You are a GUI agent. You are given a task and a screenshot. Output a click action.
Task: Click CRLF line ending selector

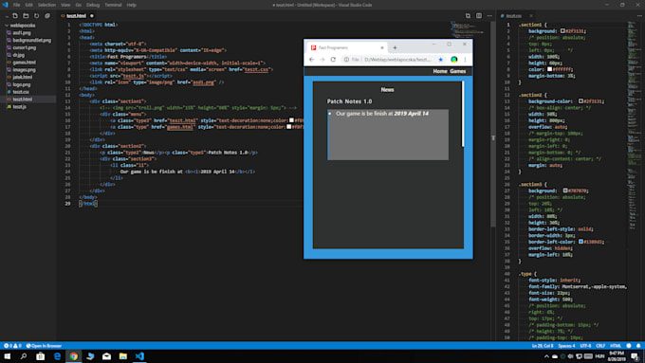(x=600, y=346)
